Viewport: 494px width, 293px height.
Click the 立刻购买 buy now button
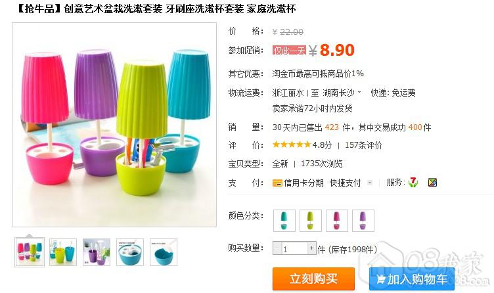[x=313, y=279]
